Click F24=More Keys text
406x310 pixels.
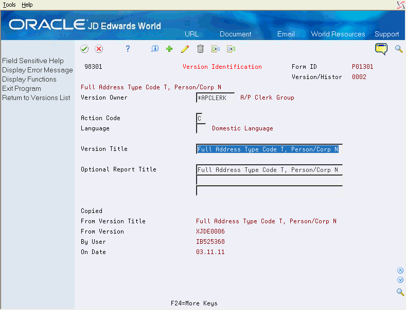click(194, 303)
